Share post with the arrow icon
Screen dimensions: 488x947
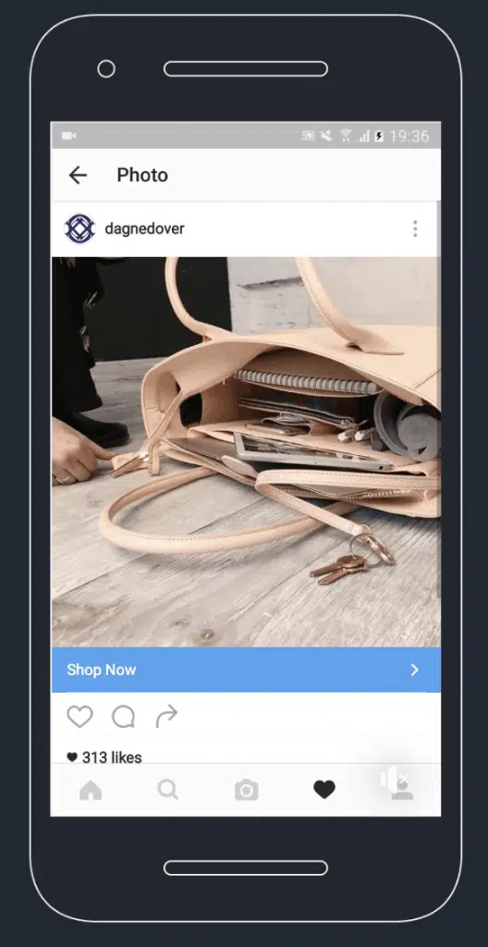click(x=166, y=717)
